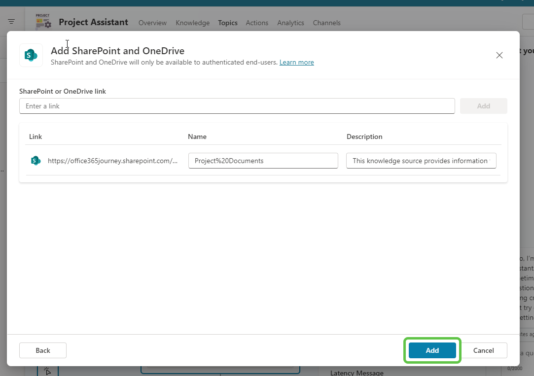The height and width of the screenshot is (376, 534).
Task: Confirm with the highlighted Add button
Action: point(432,350)
